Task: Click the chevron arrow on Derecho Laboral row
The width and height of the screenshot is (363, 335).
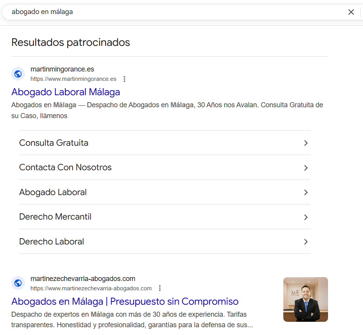Action: tap(305, 242)
